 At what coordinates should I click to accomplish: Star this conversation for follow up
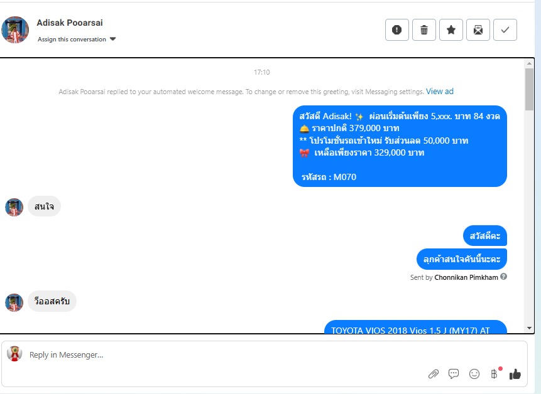point(451,30)
